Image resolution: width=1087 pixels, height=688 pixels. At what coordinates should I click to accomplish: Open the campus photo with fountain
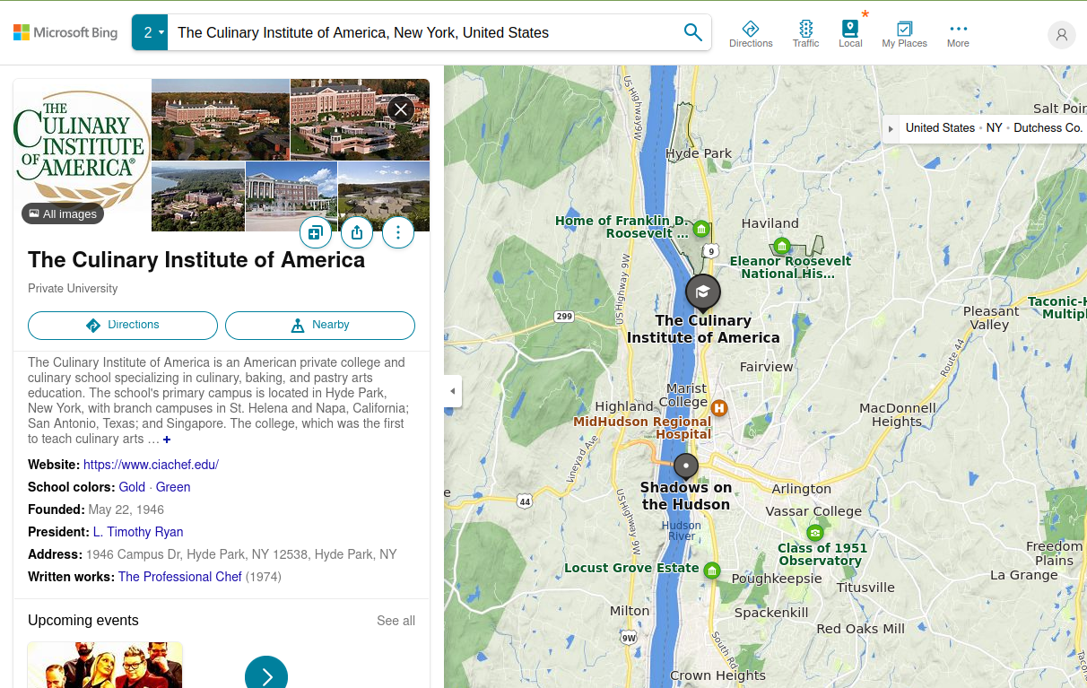click(291, 196)
